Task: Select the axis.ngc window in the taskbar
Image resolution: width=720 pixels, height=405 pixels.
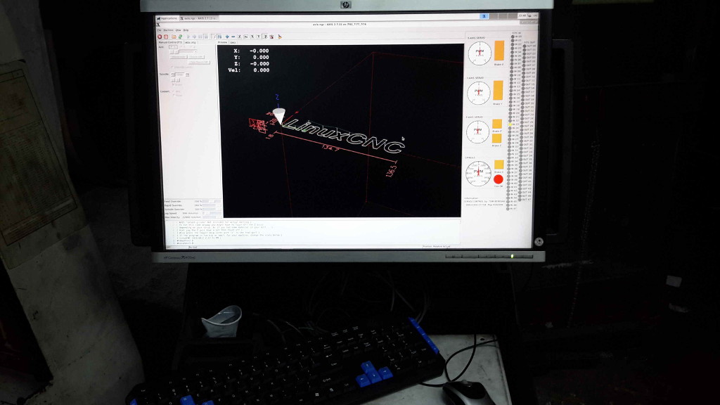Action: tap(198, 18)
